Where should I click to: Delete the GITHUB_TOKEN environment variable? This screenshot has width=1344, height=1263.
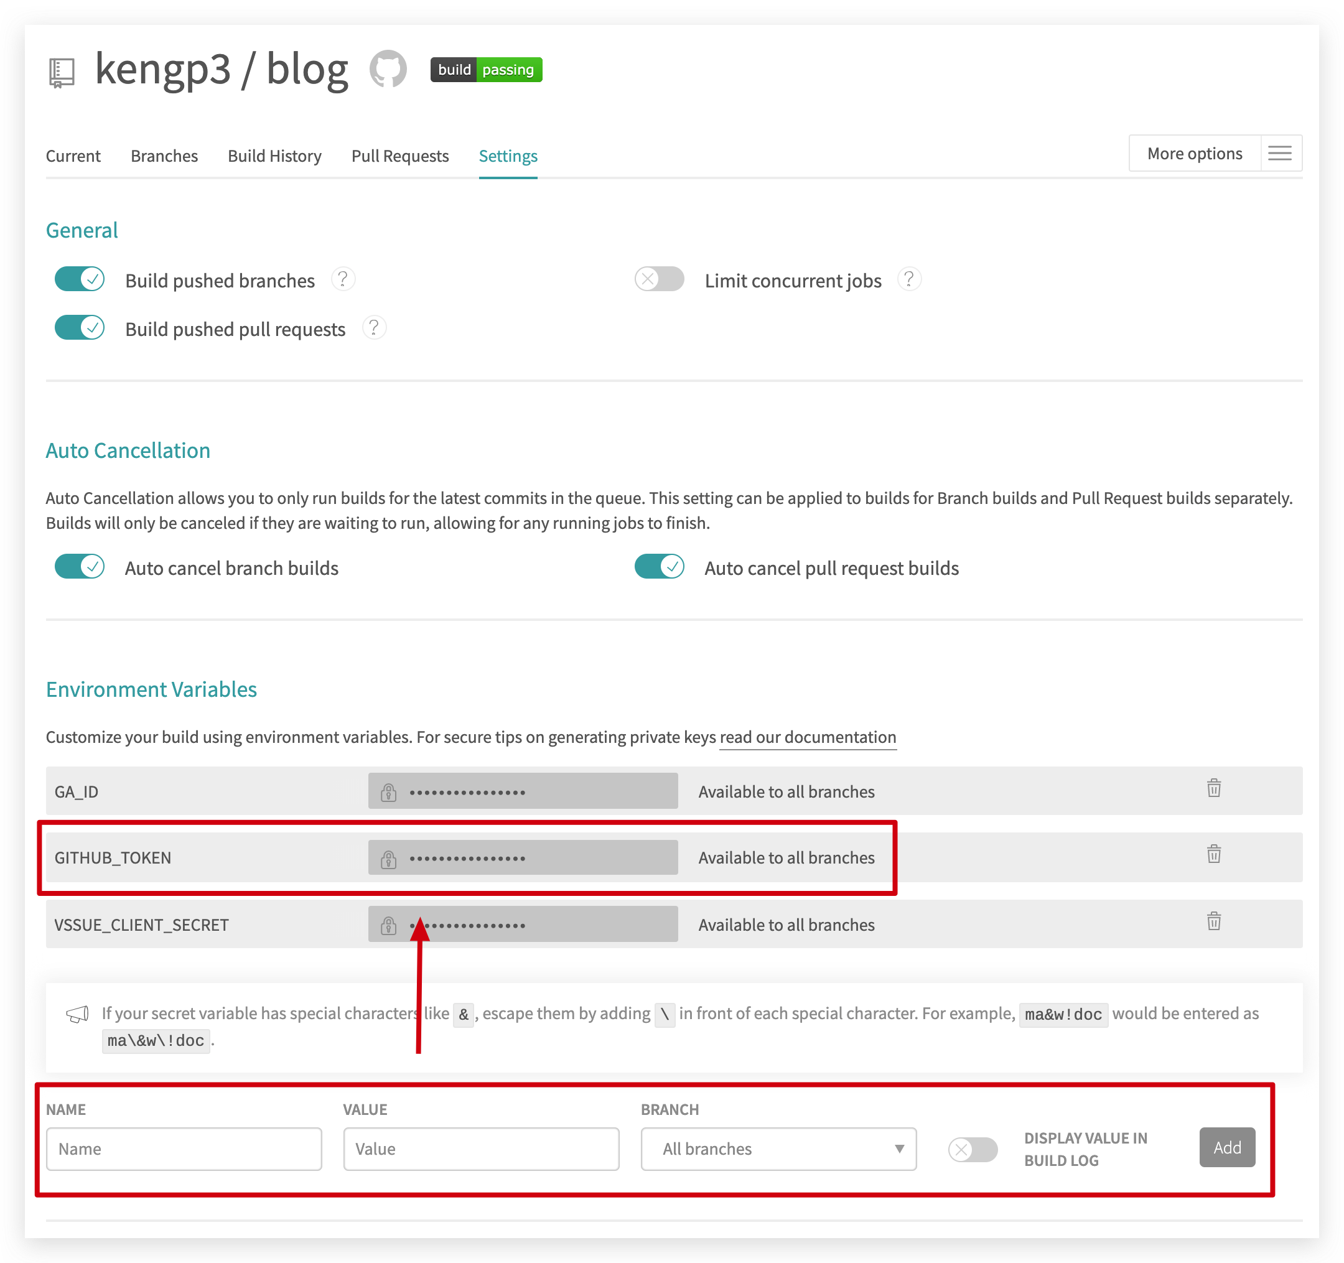click(x=1214, y=855)
